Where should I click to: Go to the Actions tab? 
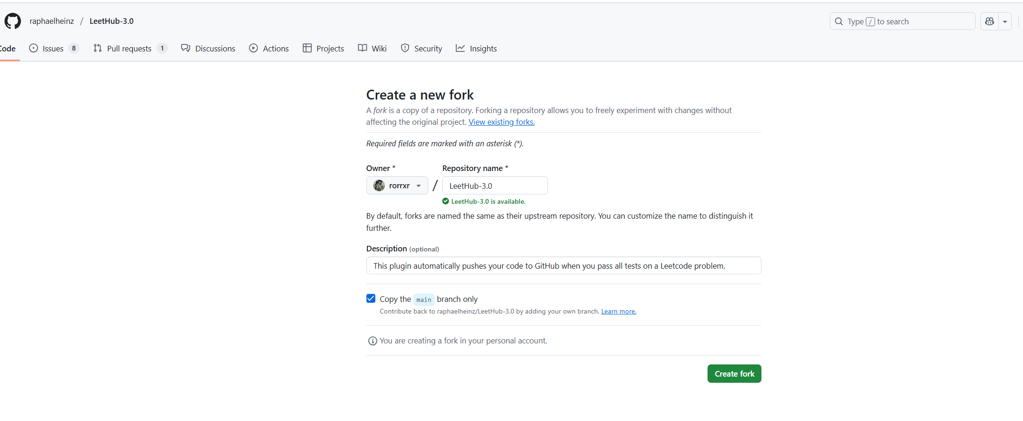tap(269, 49)
